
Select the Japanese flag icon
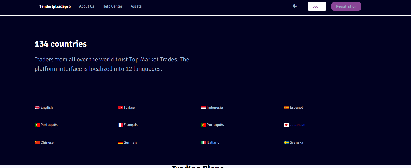coord(286,125)
